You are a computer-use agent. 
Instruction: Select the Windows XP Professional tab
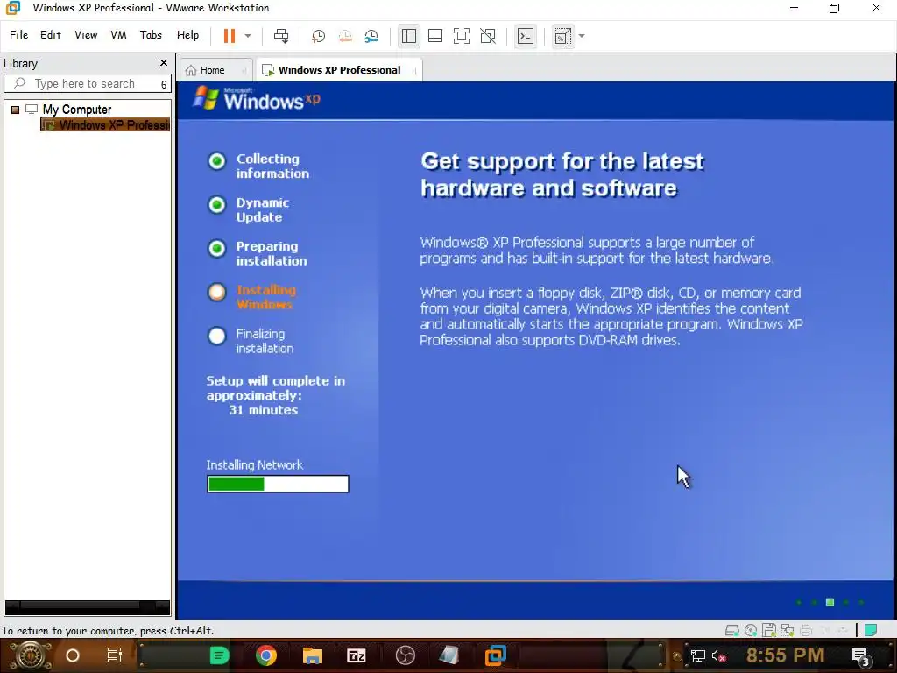click(x=339, y=70)
